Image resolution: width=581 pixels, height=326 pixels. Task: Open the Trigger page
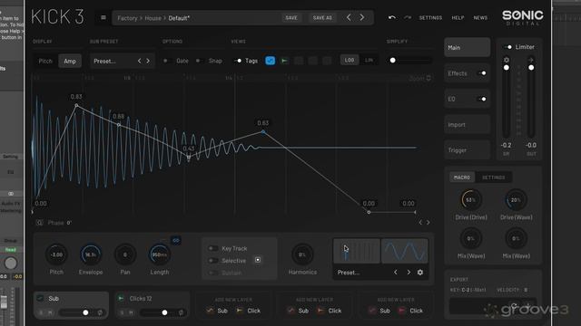pyautogui.click(x=467, y=150)
